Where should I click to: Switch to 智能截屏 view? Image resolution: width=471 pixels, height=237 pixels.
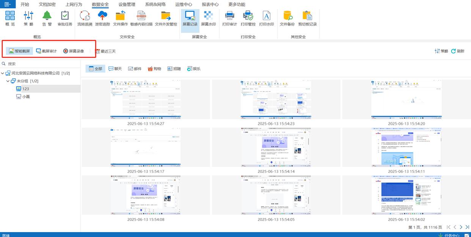(x=19, y=51)
